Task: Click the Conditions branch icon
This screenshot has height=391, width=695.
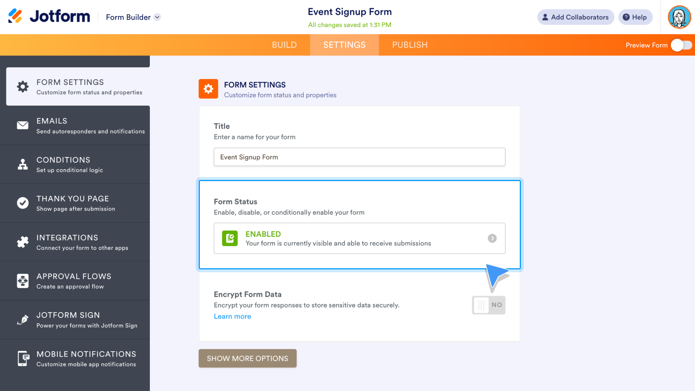Action: click(x=22, y=164)
